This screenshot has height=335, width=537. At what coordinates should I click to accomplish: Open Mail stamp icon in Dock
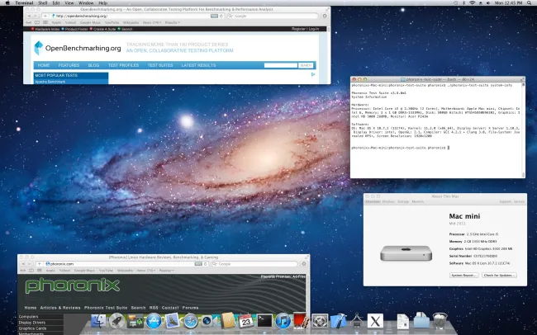tap(172, 321)
